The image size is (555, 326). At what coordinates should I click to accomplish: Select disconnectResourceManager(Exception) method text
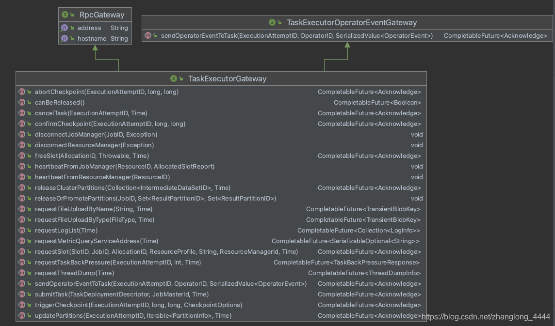pyautogui.click(x=94, y=145)
